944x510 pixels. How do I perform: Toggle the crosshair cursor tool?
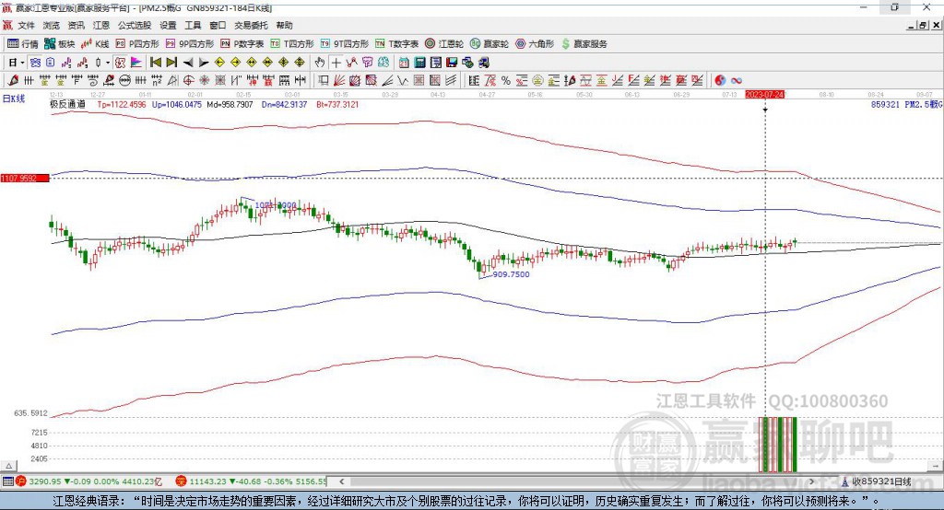tap(336, 63)
